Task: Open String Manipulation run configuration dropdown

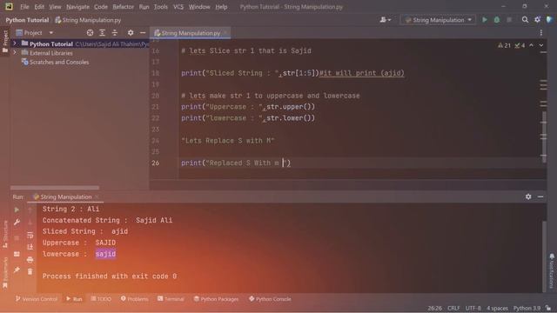Action: [x=439, y=20]
